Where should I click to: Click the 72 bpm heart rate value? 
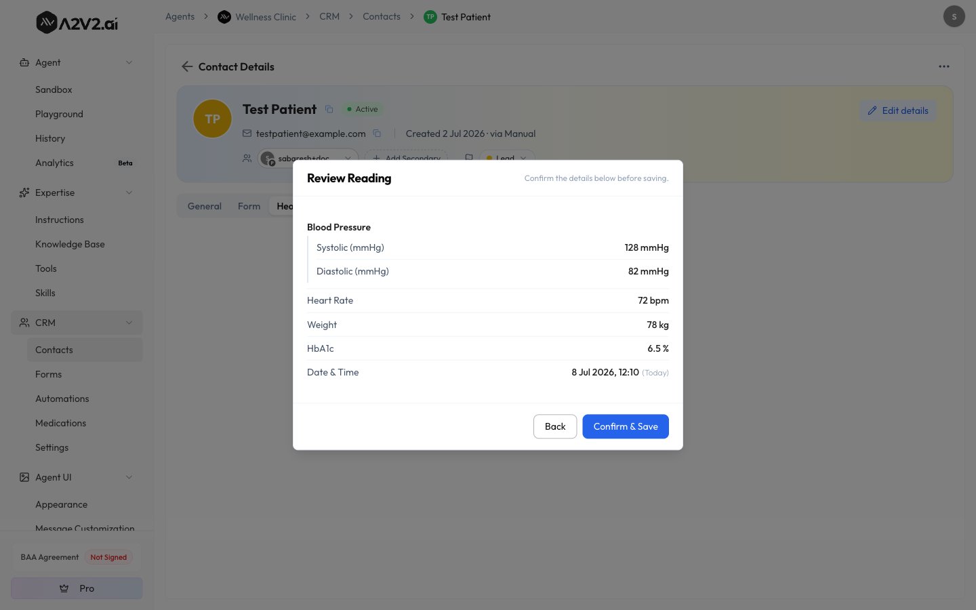pyautogui.click(x=653, y=300)
